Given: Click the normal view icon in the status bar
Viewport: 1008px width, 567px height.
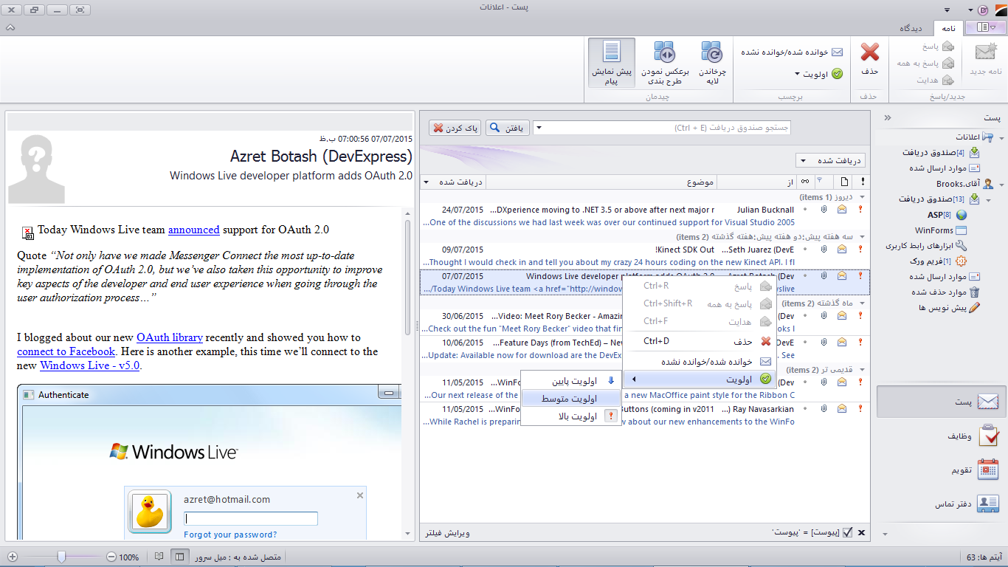Looking at the screenshot, I should 179,557.
